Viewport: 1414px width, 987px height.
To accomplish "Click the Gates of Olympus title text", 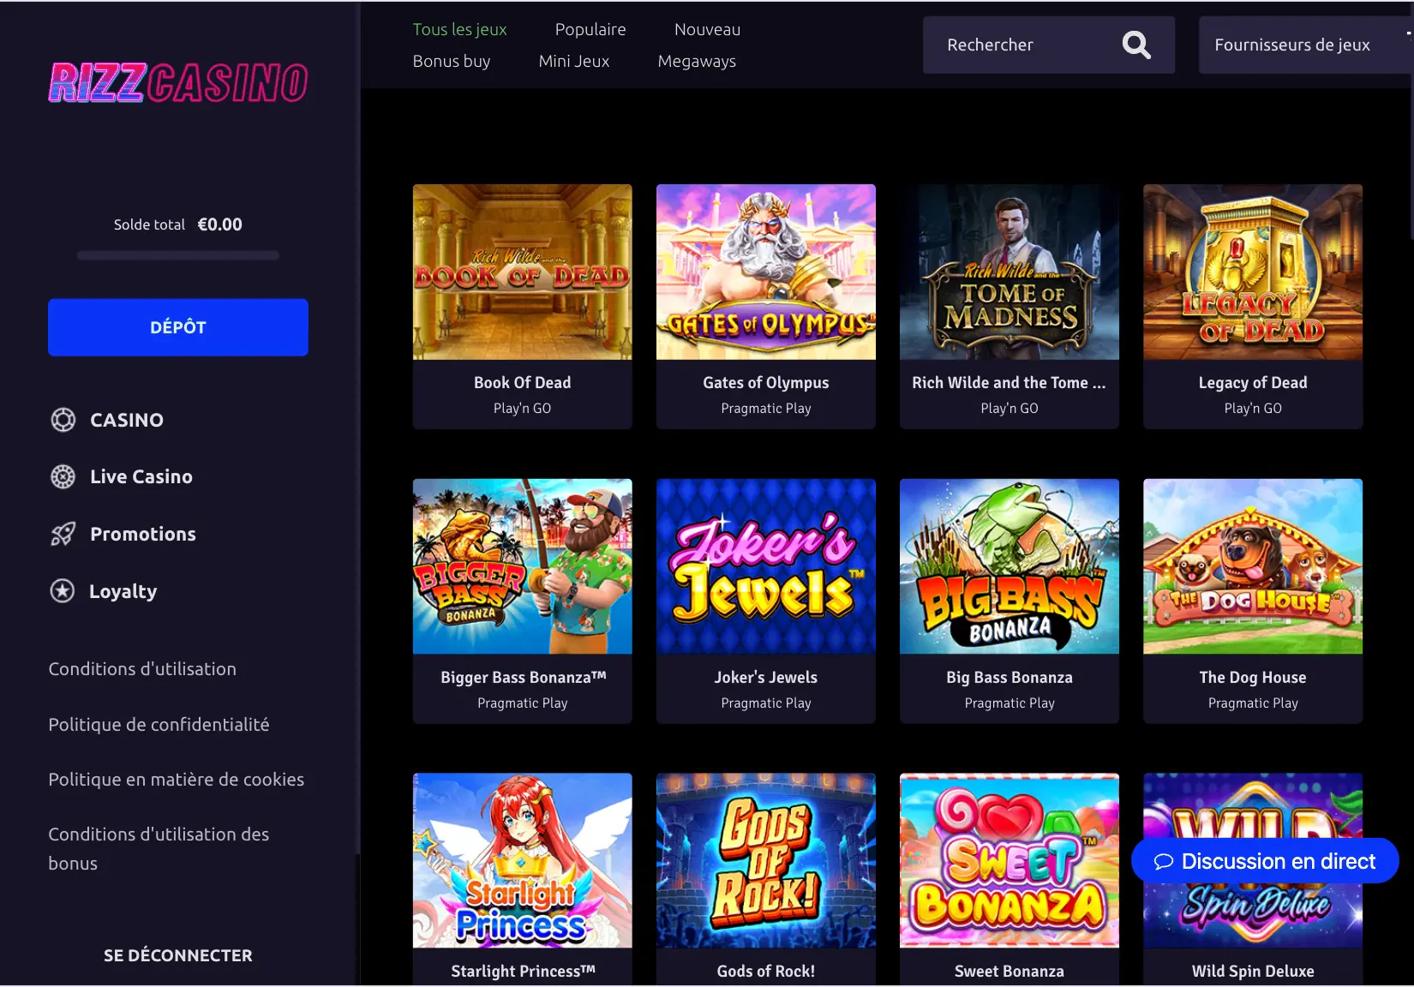I will click(766, 383).
